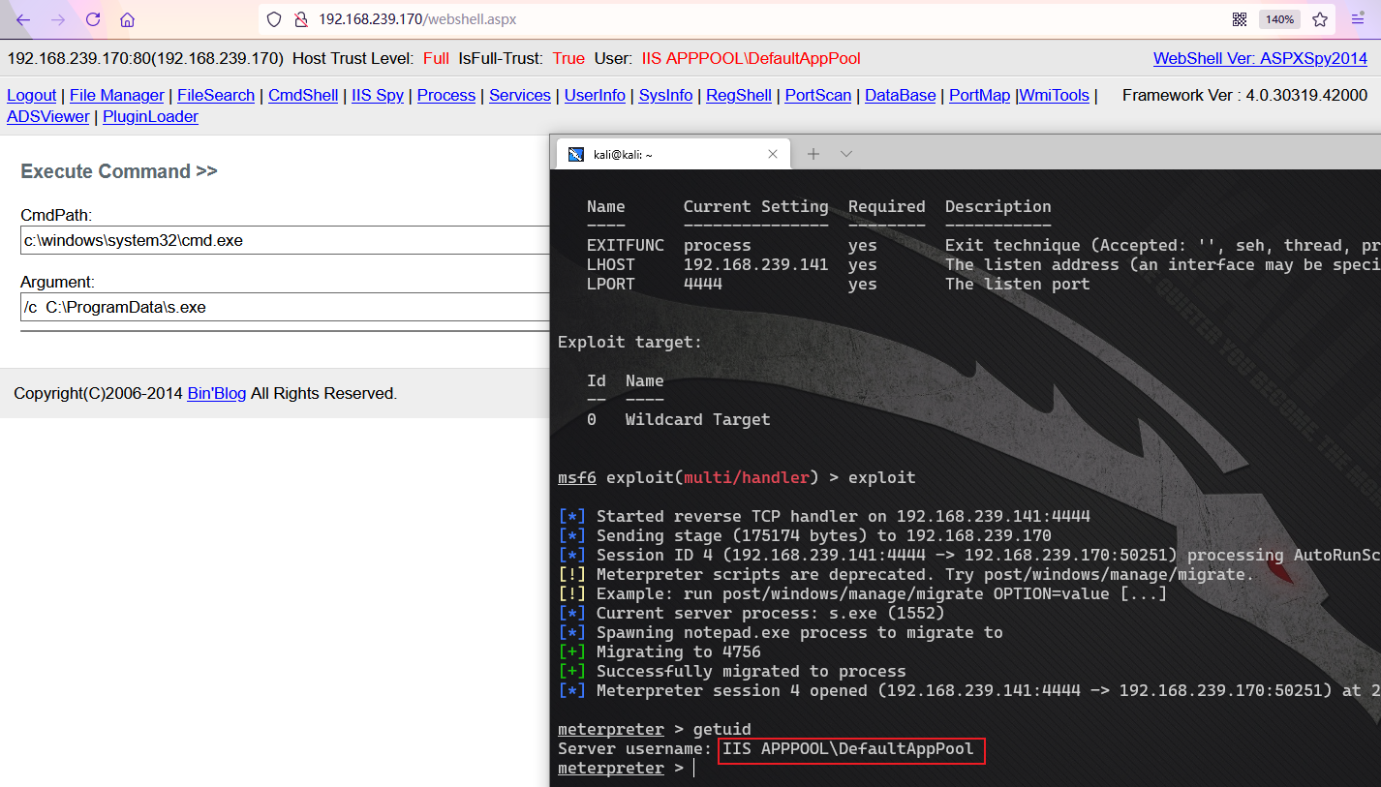The image size is (1381, 787).
Task: Click the Logout link
Action: point(32,95)
